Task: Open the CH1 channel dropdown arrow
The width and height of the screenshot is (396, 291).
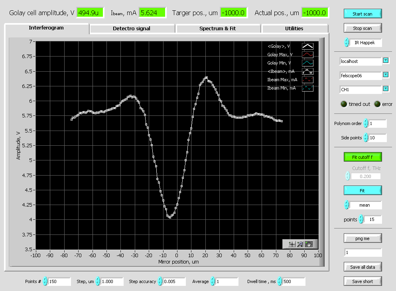Action: [x=386, y=88]
